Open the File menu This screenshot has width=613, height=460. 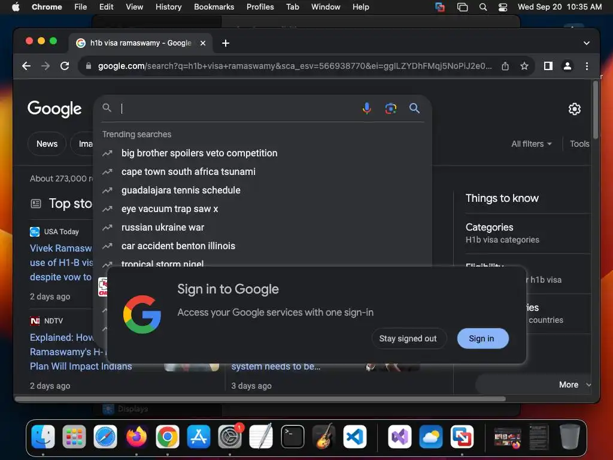[x=81, y=7]
